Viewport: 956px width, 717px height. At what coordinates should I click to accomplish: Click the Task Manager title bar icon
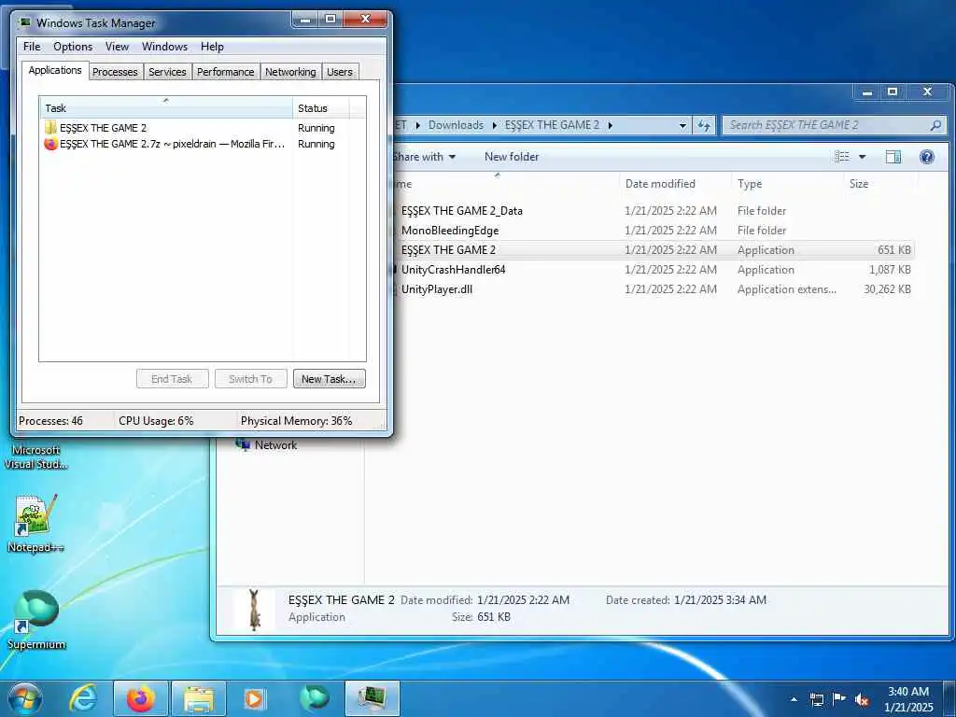(25, 22)
